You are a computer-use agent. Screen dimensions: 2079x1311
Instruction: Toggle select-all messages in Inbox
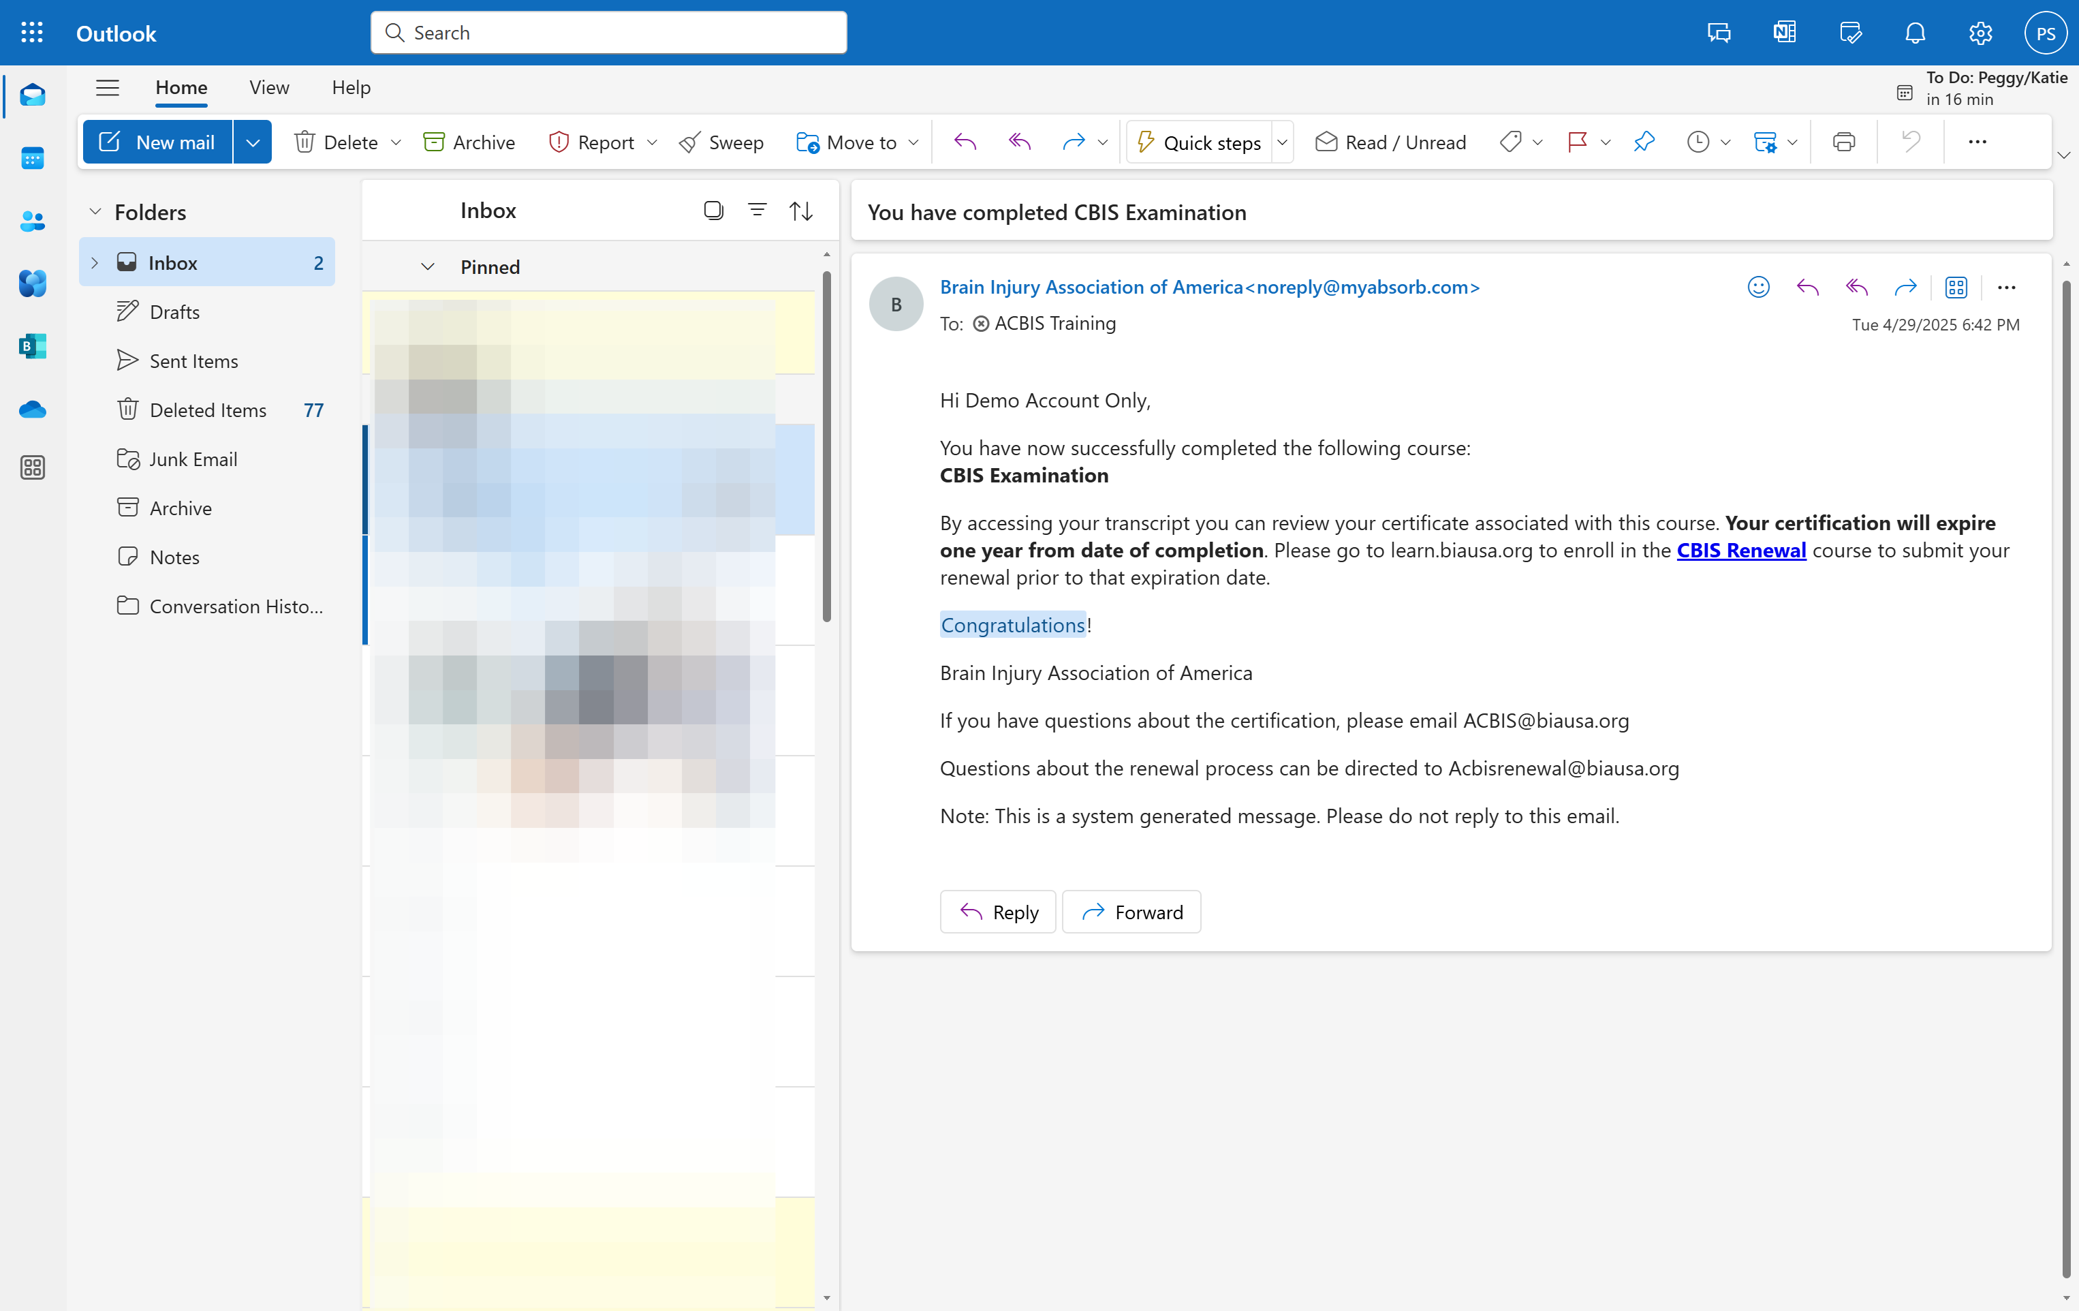point(713,210)
